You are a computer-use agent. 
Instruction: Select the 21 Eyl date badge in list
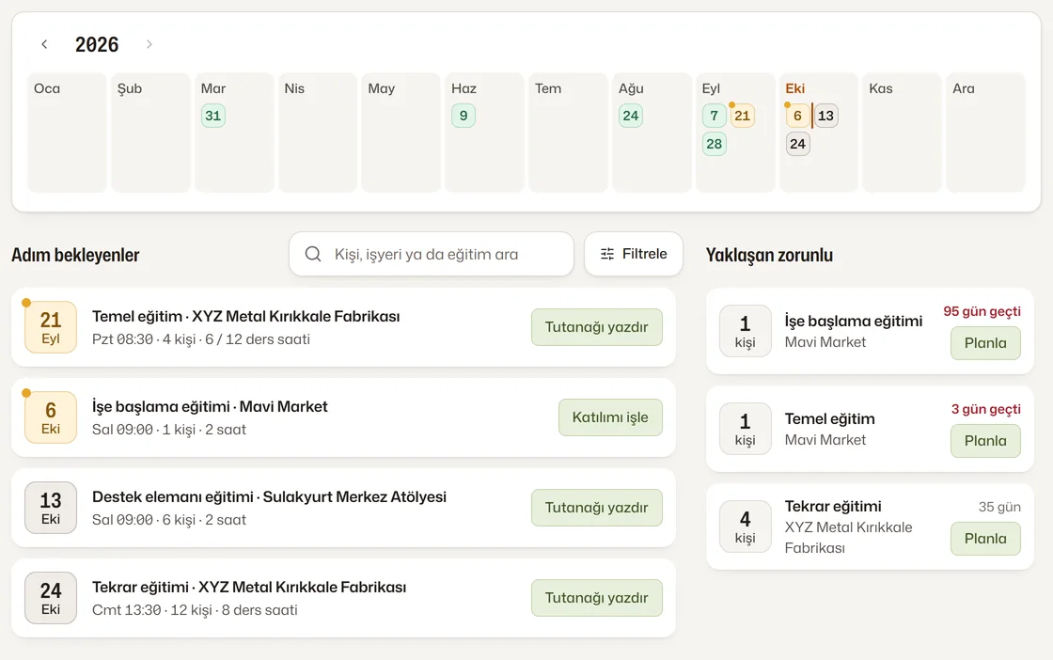(x=51, y=327)
